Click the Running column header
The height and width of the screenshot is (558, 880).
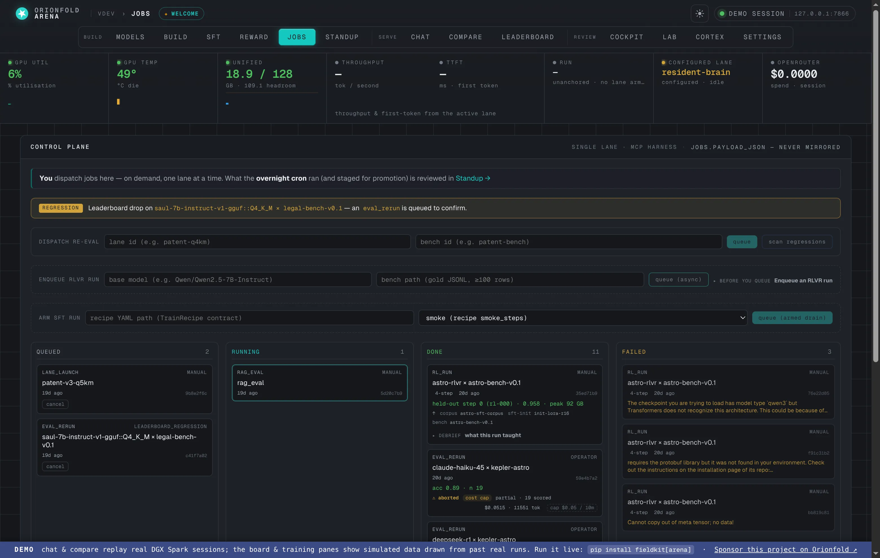coord(319,352)
